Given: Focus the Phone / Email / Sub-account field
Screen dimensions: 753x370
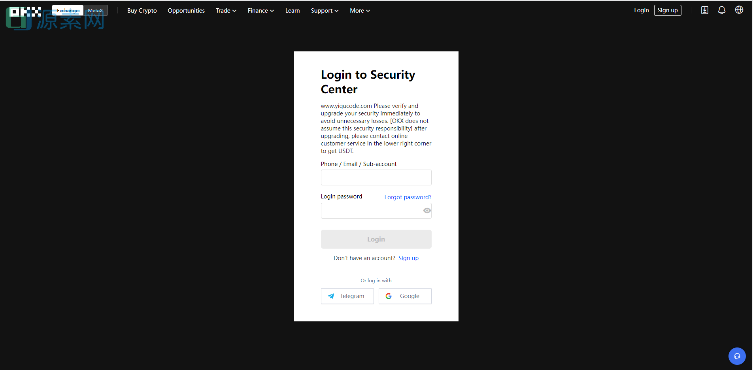Looking at the screenshot, I should point(376,177).
